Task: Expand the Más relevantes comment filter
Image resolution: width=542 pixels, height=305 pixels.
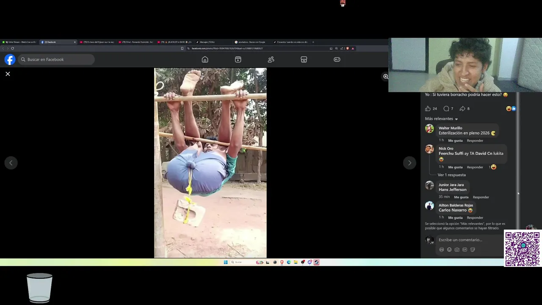Action: coord(441,119)
